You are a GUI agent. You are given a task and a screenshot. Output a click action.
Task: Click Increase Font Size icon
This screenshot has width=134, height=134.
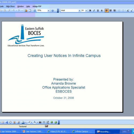[x=128, y=10]
